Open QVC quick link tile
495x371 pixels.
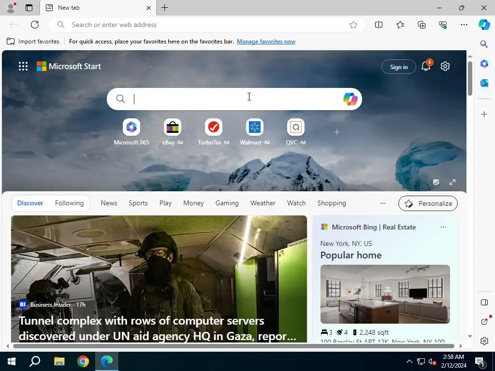295,132
